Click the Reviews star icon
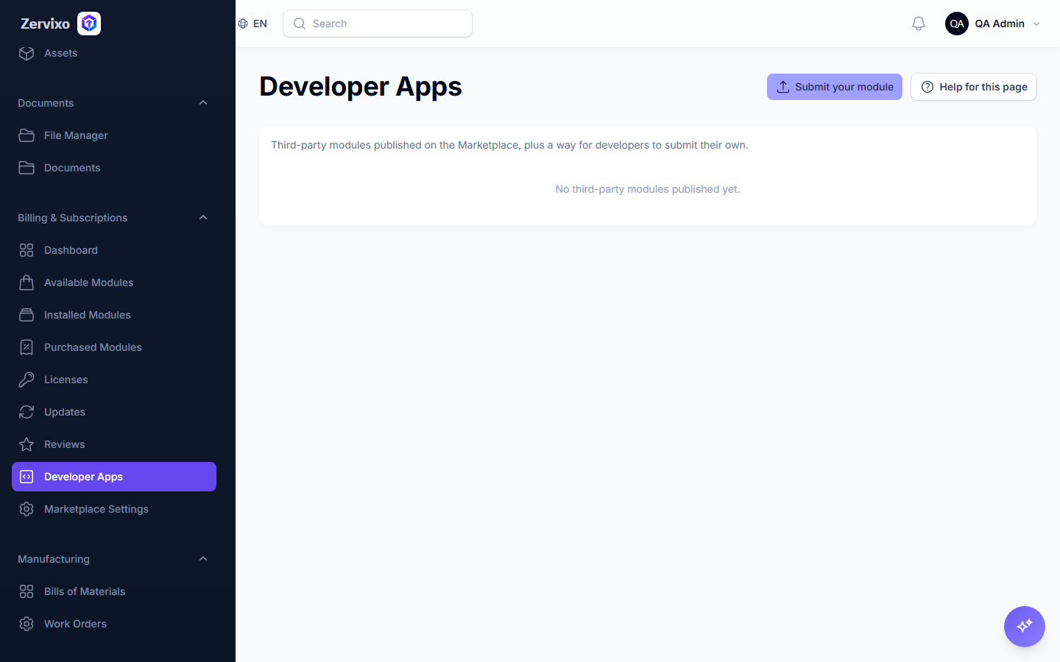 (26, 444)
